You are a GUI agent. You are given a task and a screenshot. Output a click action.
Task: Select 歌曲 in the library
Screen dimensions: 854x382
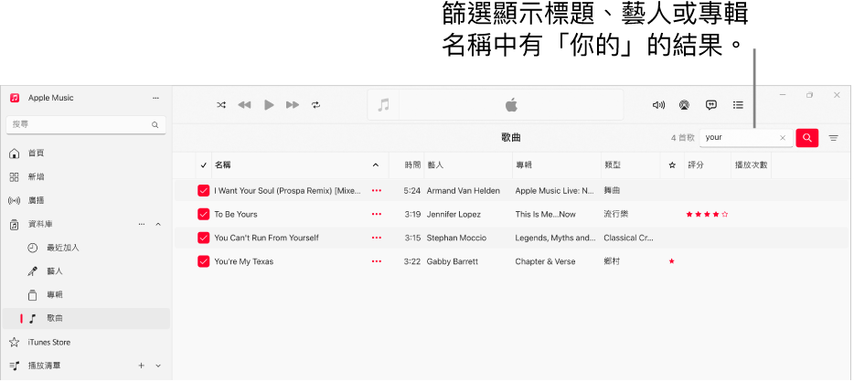[86, 318]
